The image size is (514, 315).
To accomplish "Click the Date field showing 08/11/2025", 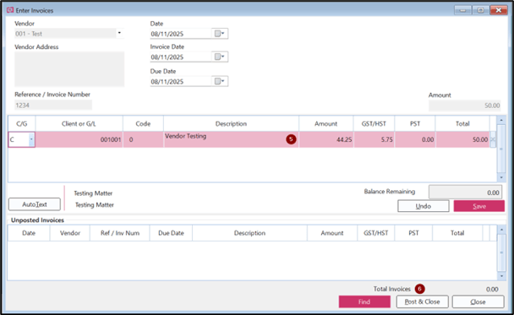I will tap(181, 34).
